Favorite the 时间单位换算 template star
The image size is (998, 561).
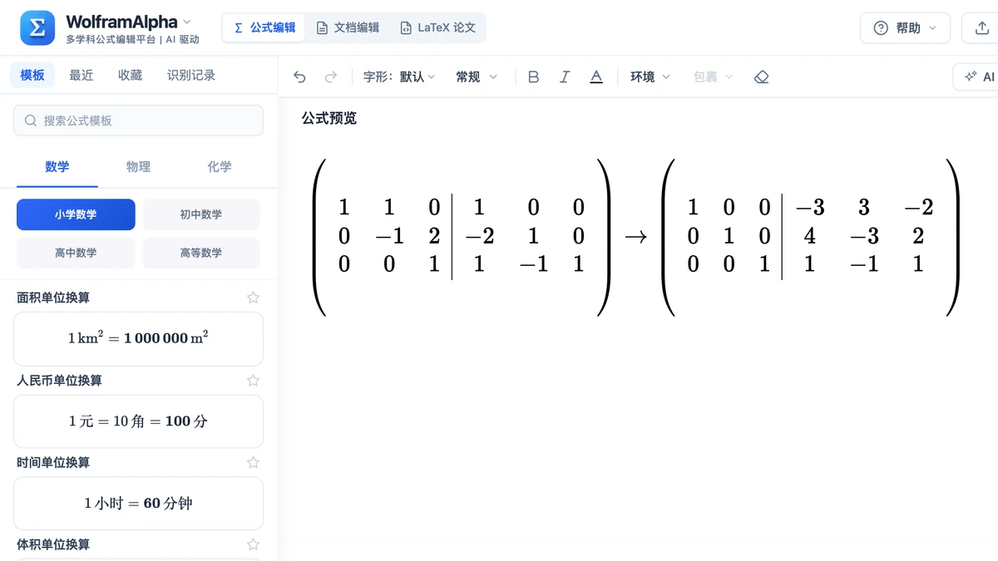[254, 462]
